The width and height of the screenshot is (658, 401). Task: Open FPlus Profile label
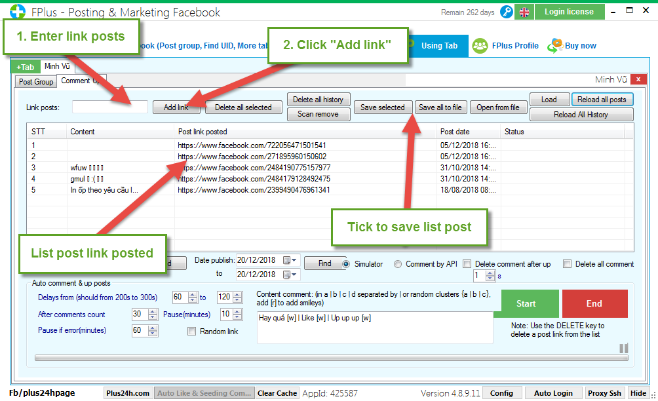515,46
